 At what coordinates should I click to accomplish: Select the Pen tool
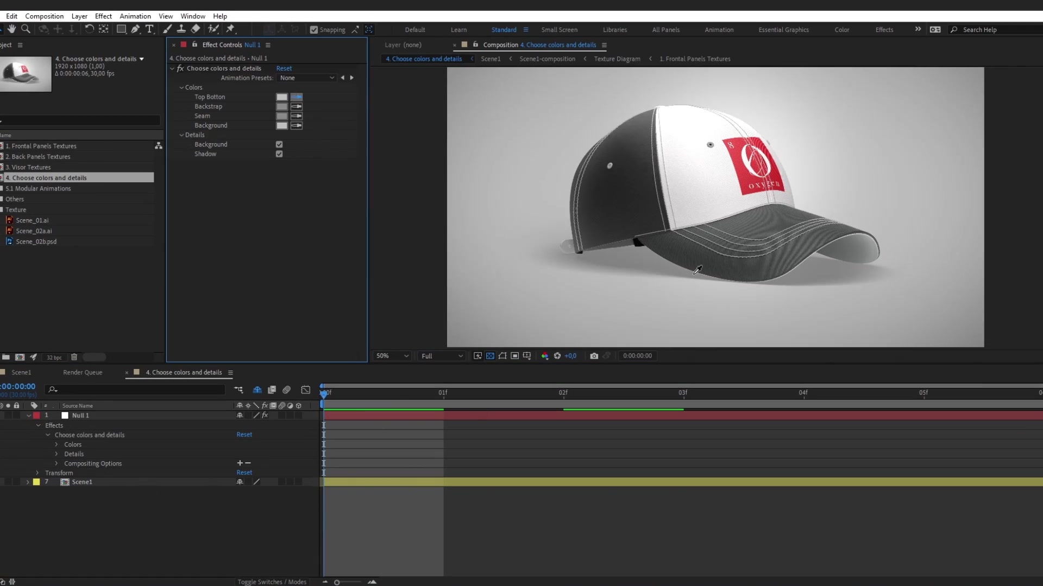135,29
